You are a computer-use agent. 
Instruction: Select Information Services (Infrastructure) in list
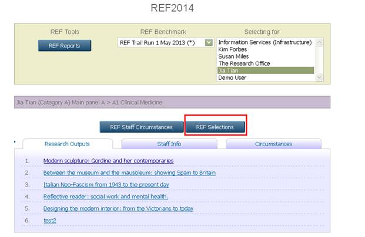coord(265,42)
